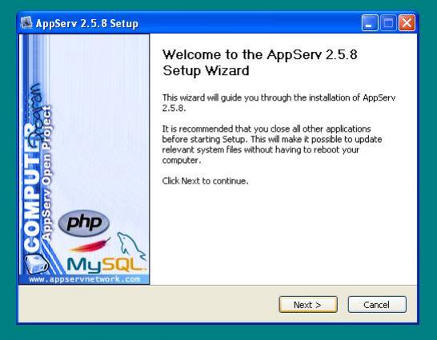
Task: Click the disabled maximize button
Action: tap(388, 23)
